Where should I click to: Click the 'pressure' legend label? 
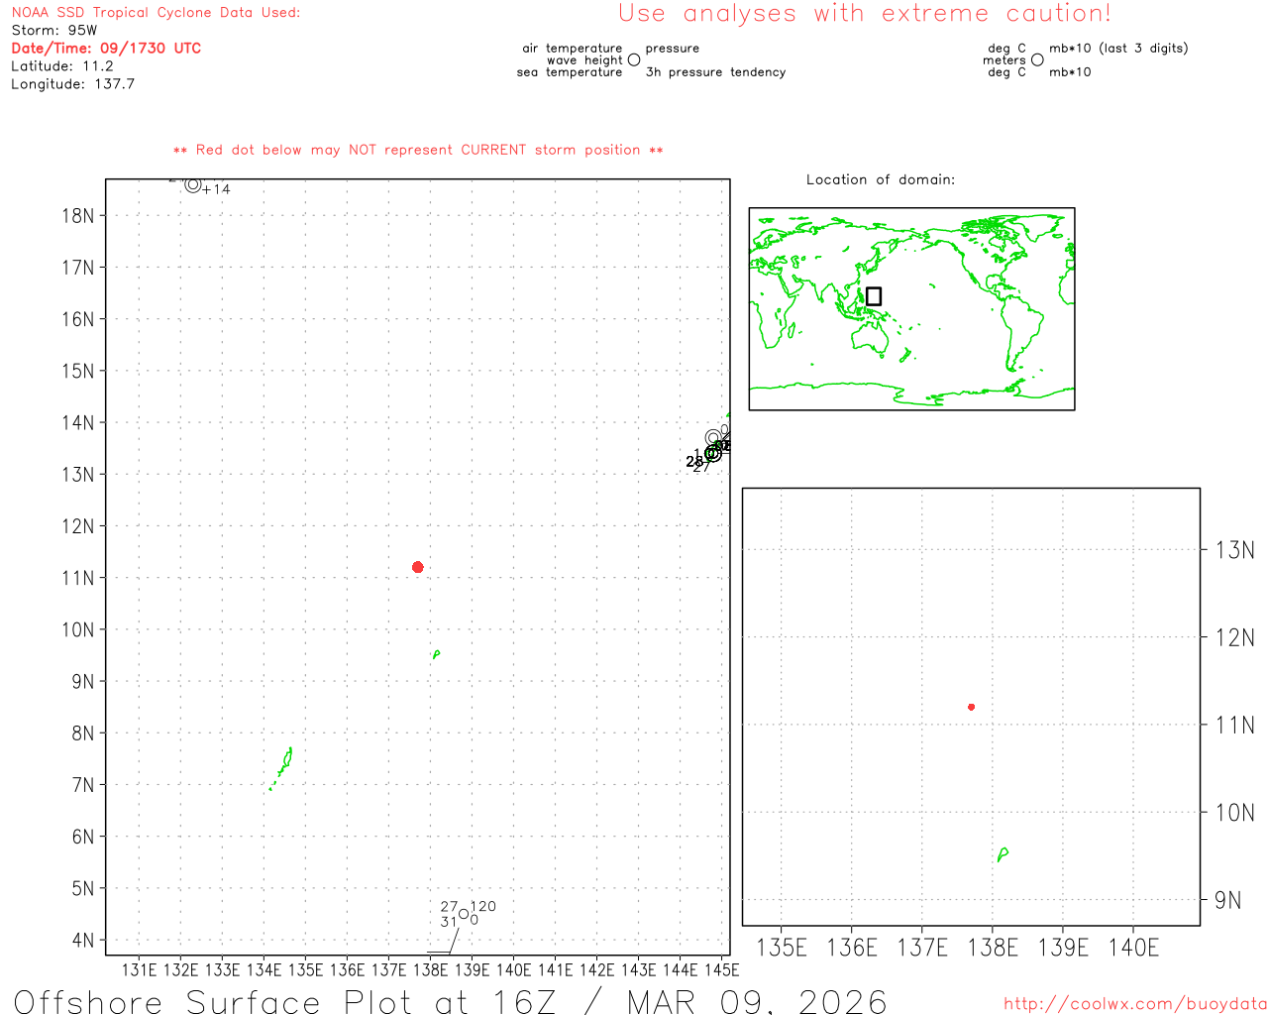673,49
